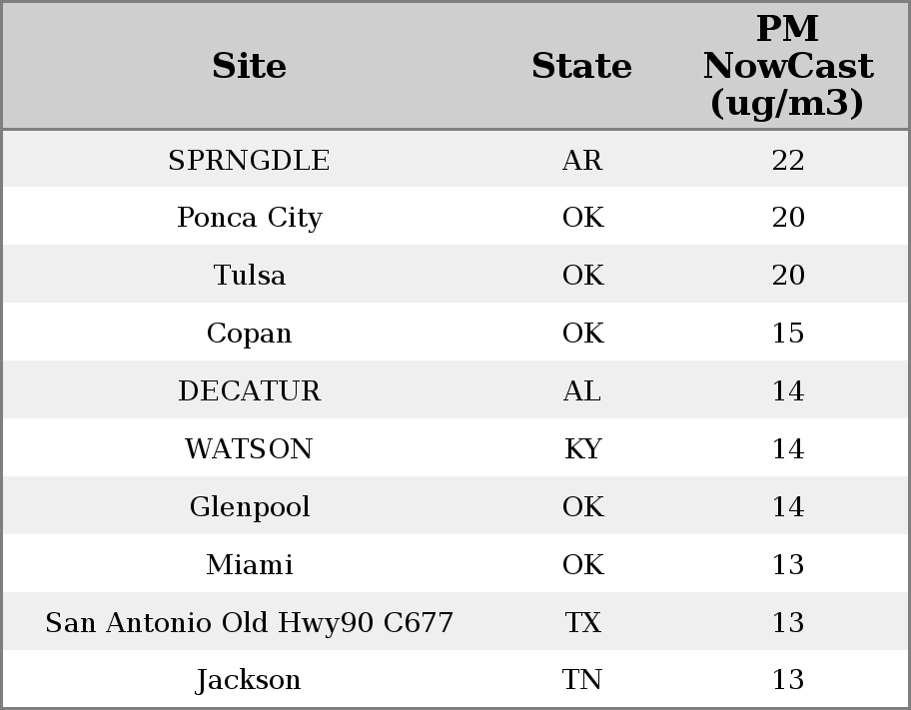Select the TN state cell
The image size is (911, 710).
click(x=582, y=680)
